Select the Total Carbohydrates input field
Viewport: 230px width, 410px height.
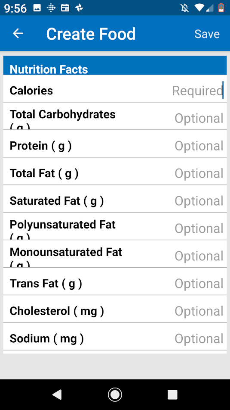[115, 116]
